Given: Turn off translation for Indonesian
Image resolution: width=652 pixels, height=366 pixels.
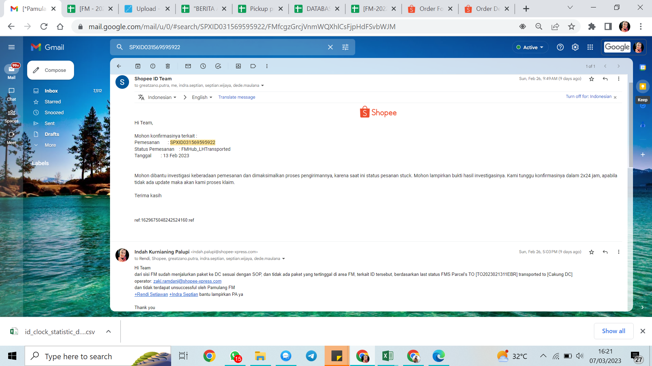Looking at the screenshot, I should point(588,97).
